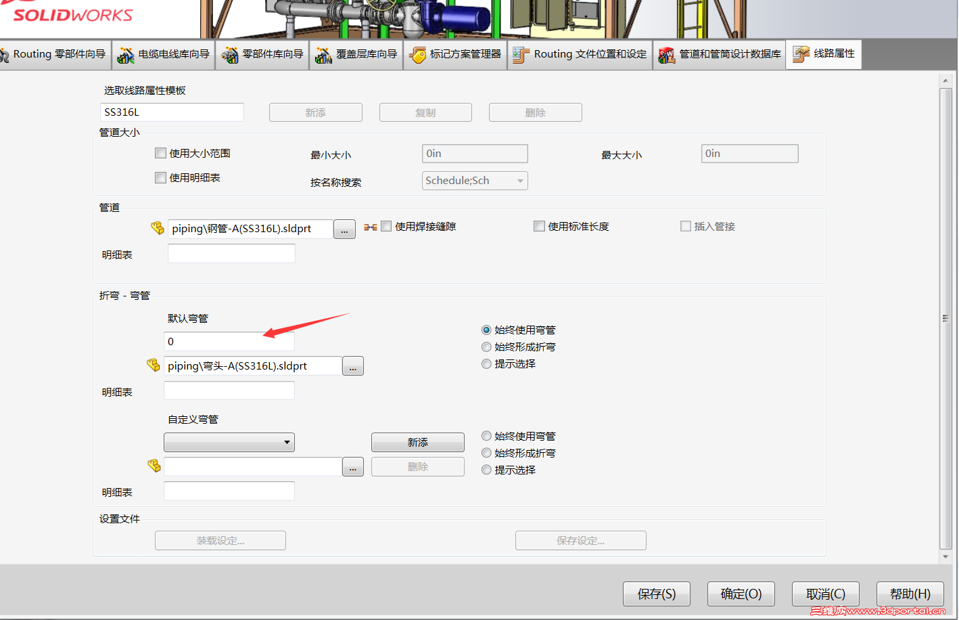Click the top 删除 template button
Viewport: 959px width, 620px height.
536,112
